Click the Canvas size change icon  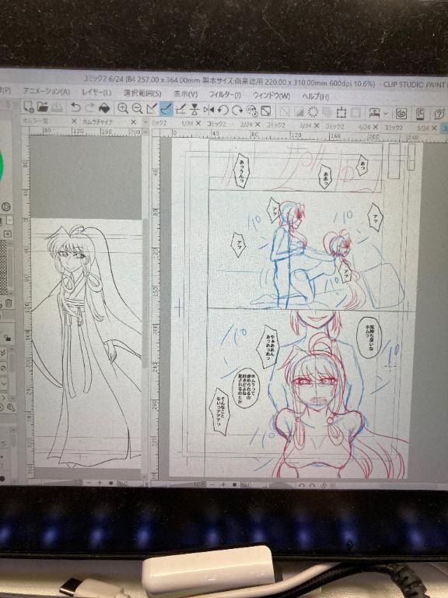pyautogui.click(x=341, y=112)
